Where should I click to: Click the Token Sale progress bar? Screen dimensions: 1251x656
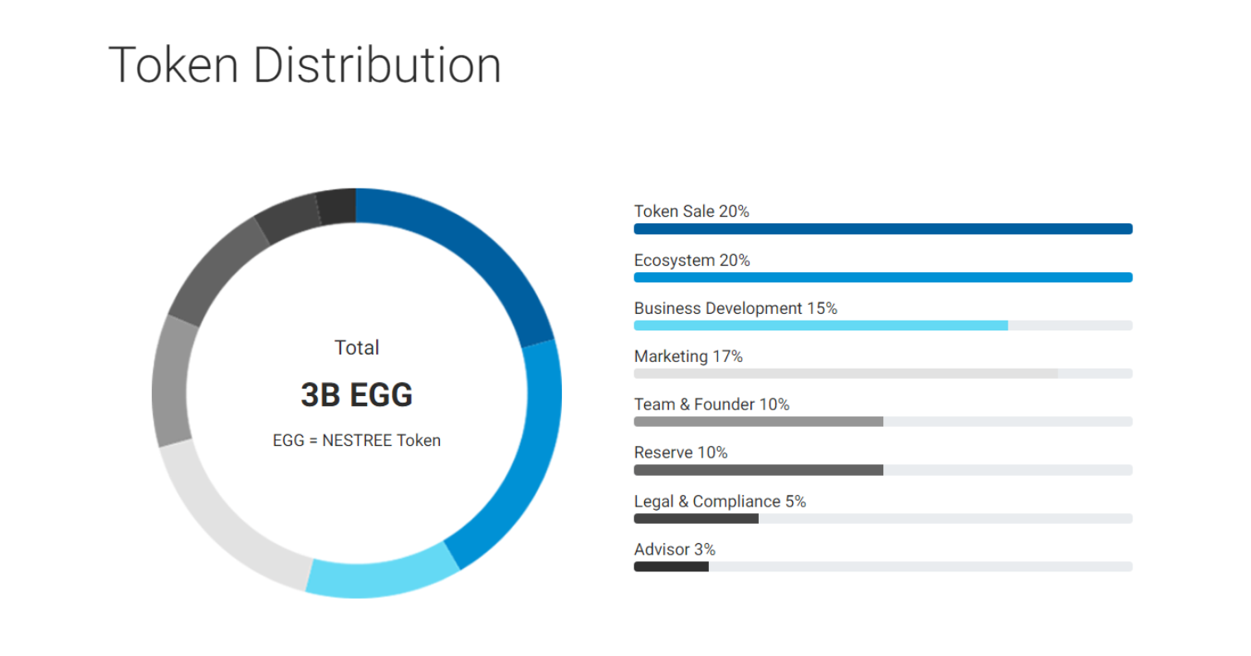882,229
